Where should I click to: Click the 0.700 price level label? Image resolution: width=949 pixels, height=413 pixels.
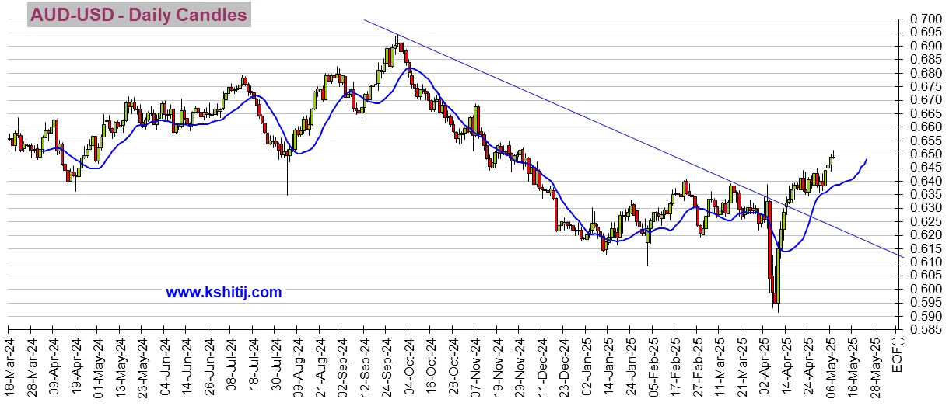coord(926,19)
